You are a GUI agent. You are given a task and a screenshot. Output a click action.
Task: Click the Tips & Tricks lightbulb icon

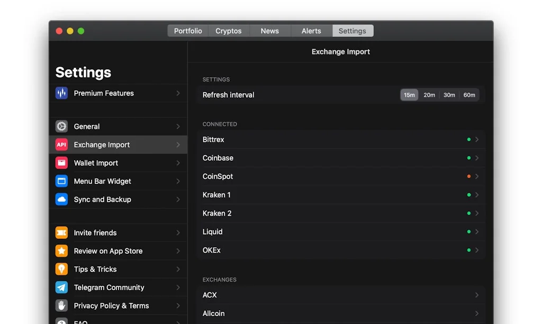click(61, 269)
